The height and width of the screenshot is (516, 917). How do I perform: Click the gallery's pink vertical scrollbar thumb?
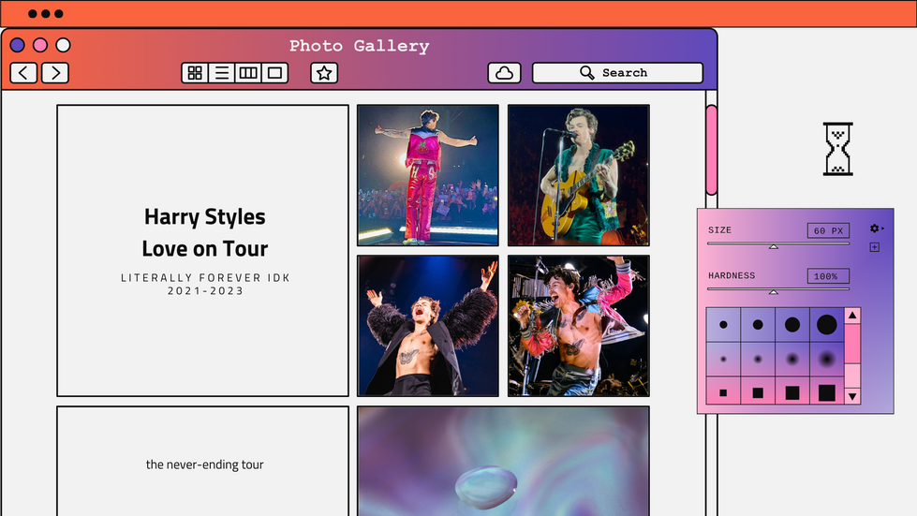pyautogui.click(x=711, y=150)
